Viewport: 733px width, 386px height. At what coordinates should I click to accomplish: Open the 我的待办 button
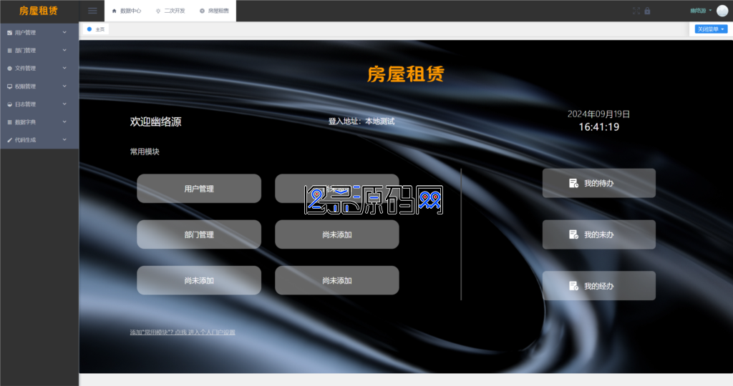(599, 183)
